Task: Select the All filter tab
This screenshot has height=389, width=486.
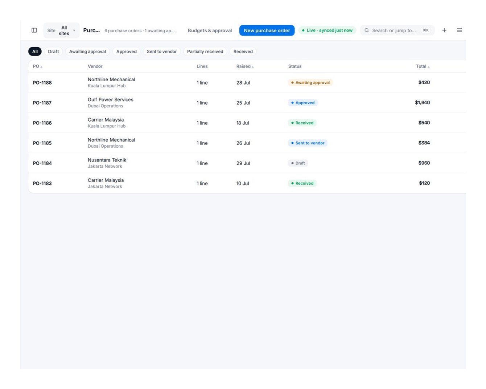Action: (35, 52)
